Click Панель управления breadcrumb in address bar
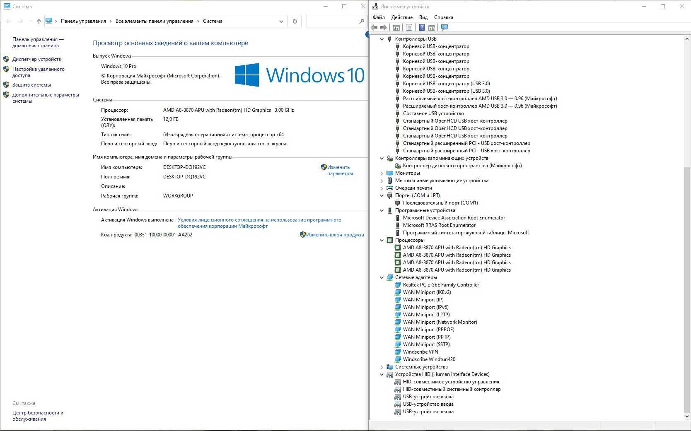The height and width of the screenshot is (431, 691). pos(83,21)
